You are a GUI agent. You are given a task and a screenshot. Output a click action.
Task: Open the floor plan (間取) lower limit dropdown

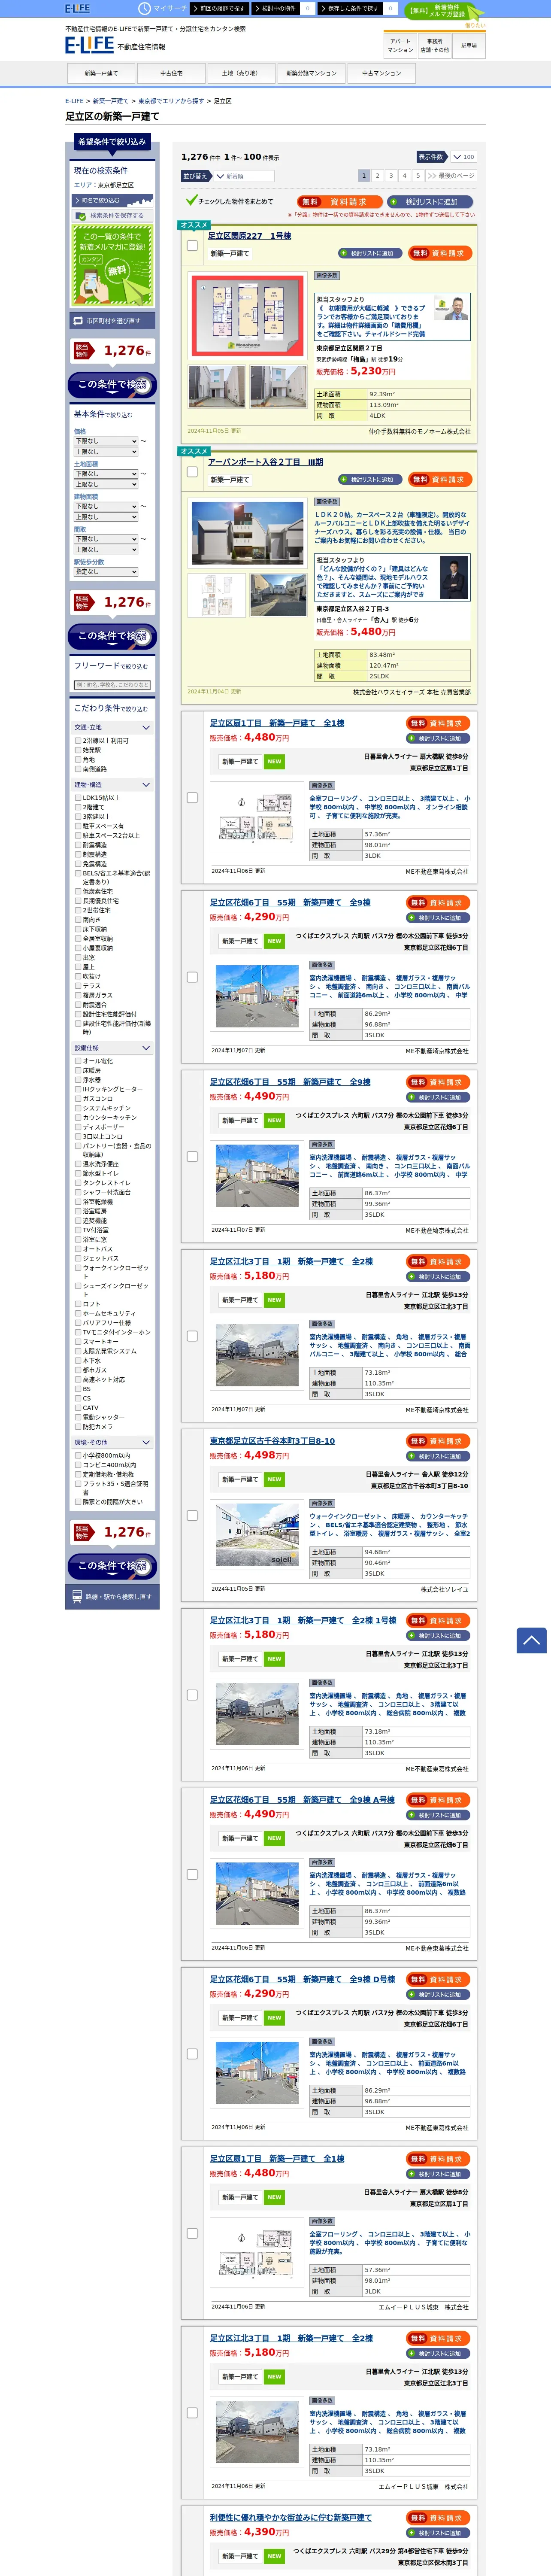coord(105,539)
